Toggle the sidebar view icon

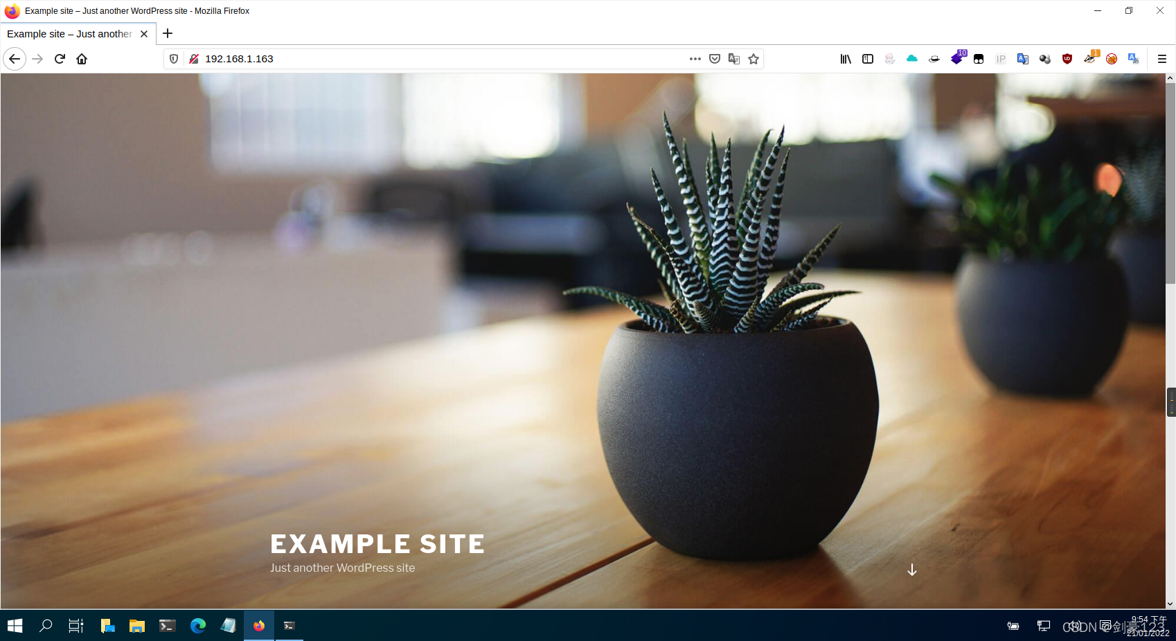coord(868,59)
